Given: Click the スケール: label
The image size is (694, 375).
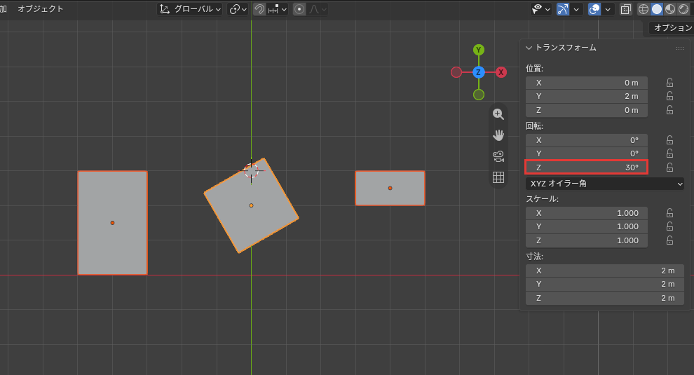Looking at the screenshot, I should (542, 199).
